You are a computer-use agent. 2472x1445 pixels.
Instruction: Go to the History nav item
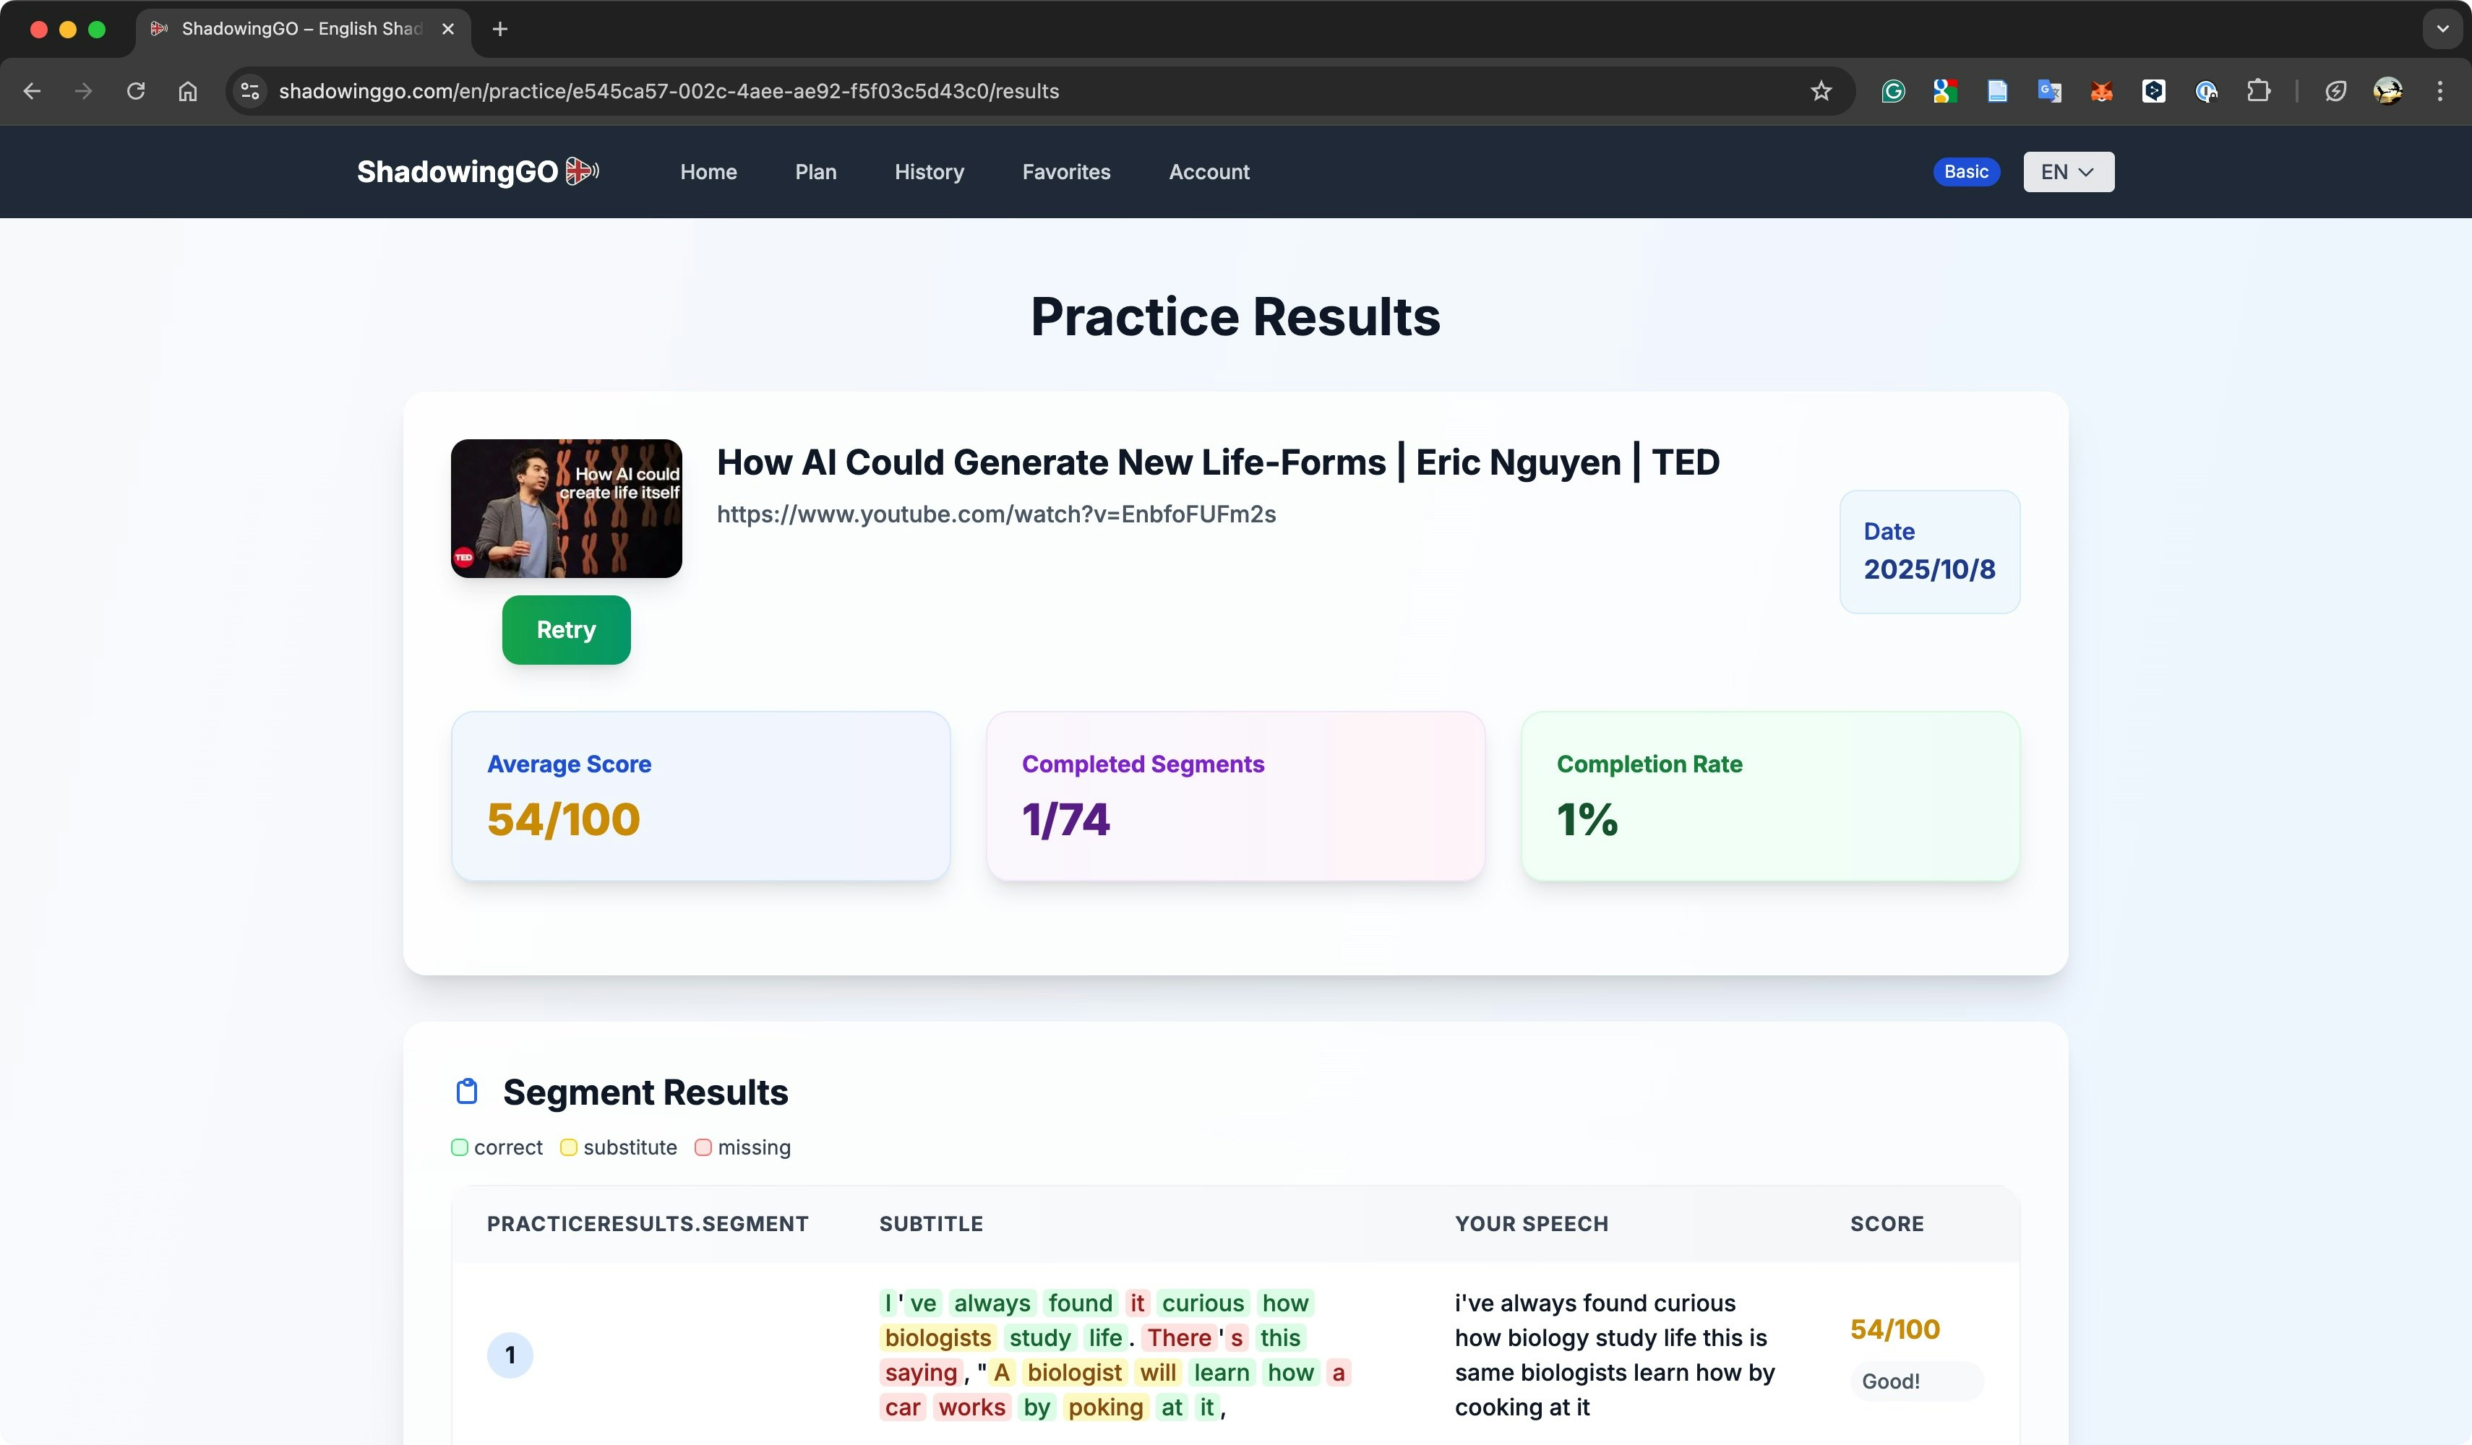(x=929, y=171)
